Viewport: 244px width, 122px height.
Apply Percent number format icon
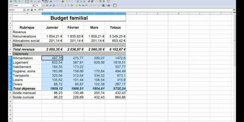[80, 5]
